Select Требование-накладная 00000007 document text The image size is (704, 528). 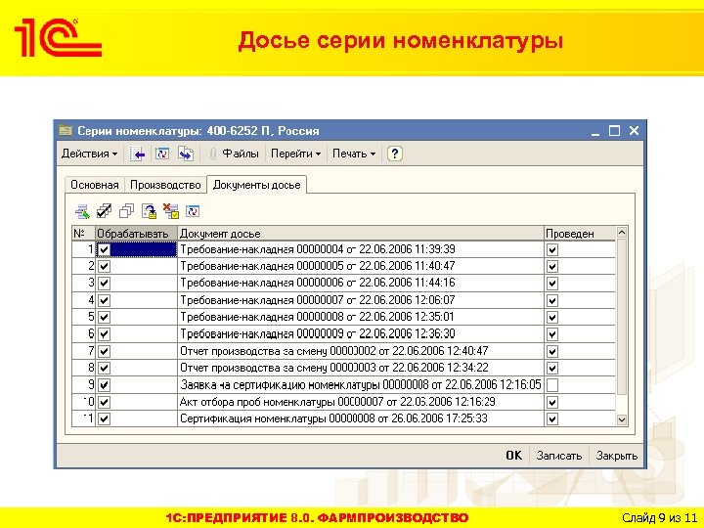pos(318,300)
